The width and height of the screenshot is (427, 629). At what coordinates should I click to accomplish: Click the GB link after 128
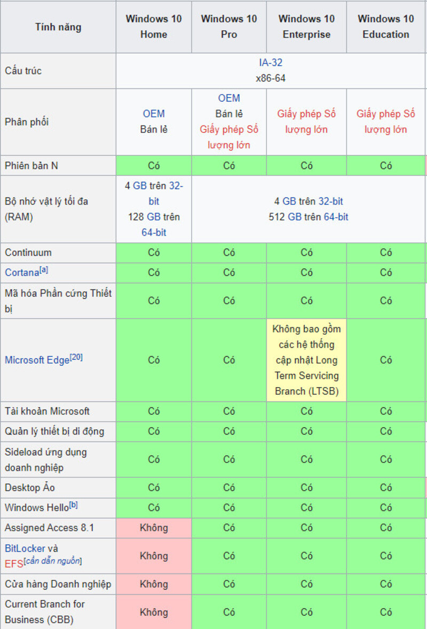(154, 217)
